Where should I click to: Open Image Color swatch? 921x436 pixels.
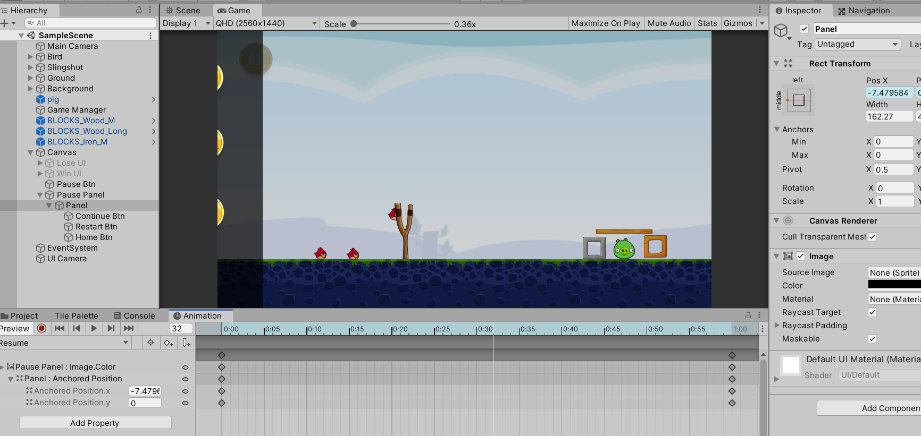(x=894, y=285)
